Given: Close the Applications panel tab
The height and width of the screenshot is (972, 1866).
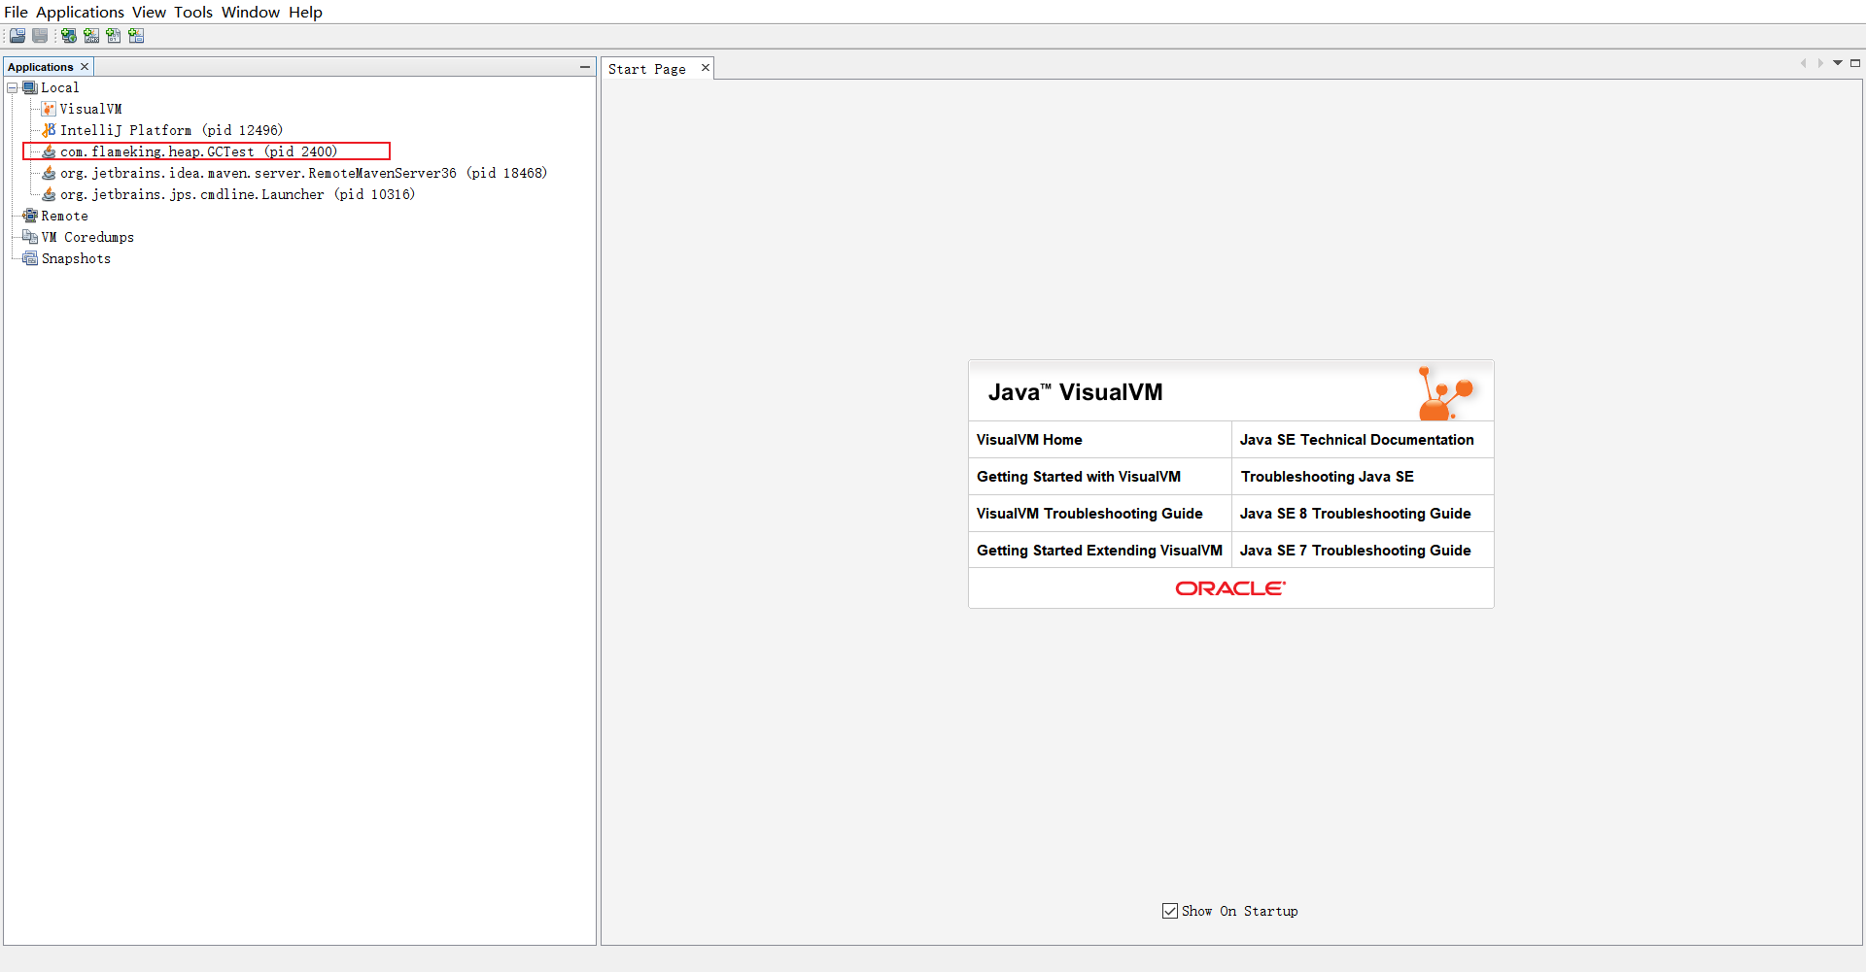Looking at the screenshot, I should [x=85, y=67].
